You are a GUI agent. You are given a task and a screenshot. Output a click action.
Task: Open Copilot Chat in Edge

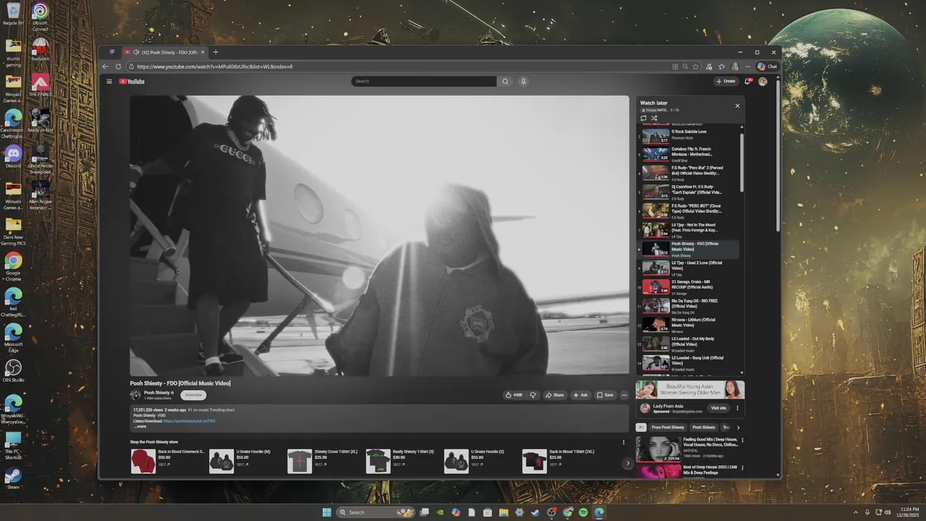[x=768, y=67]
